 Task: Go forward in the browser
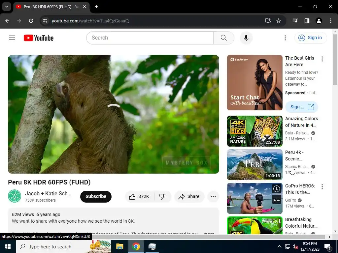click(19, 21)
